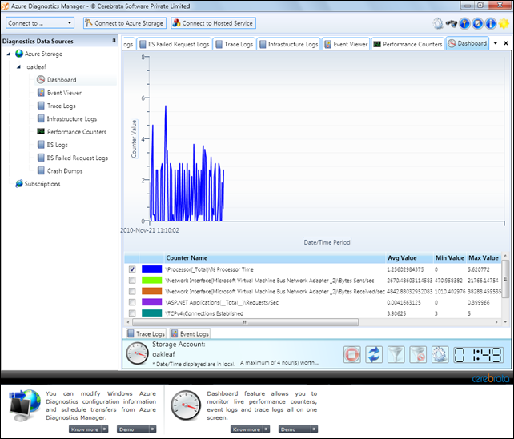Click Connect to Hosted Service button
514x439 pixels.
pyautogui.click(x=213, y=23)
